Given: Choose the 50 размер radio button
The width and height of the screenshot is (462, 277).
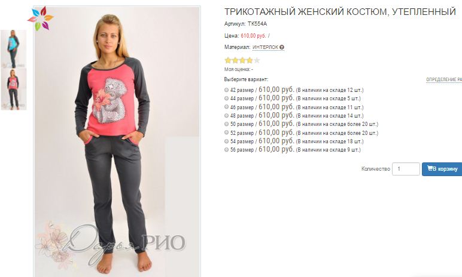Looking at the screenshot, I should [226, 124].
